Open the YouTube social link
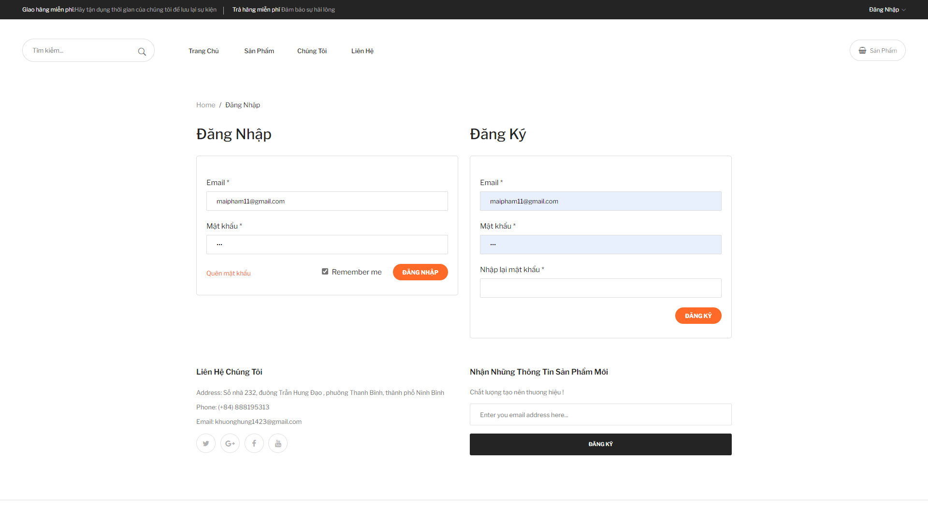 pyautogui.click(x=278, y=443)
